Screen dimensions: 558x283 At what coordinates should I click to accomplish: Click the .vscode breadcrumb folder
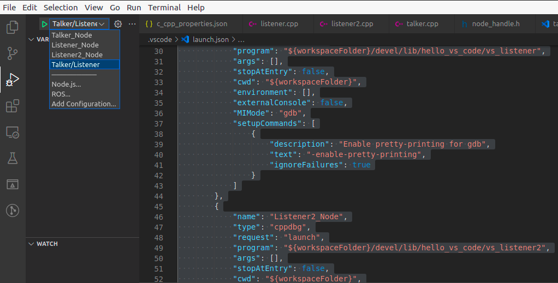160,39
